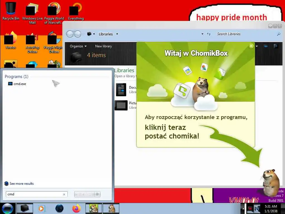Open the address bar history dropdown arrow
Screen dimensions: 285x214
coord(202,34)
